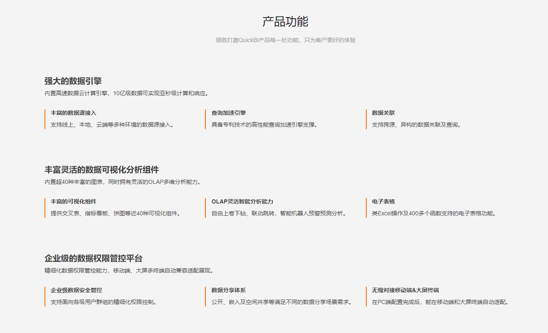Select the 企业级的数据权限管控平台 heading
548x333 pixels.
[x=94, y=258]
